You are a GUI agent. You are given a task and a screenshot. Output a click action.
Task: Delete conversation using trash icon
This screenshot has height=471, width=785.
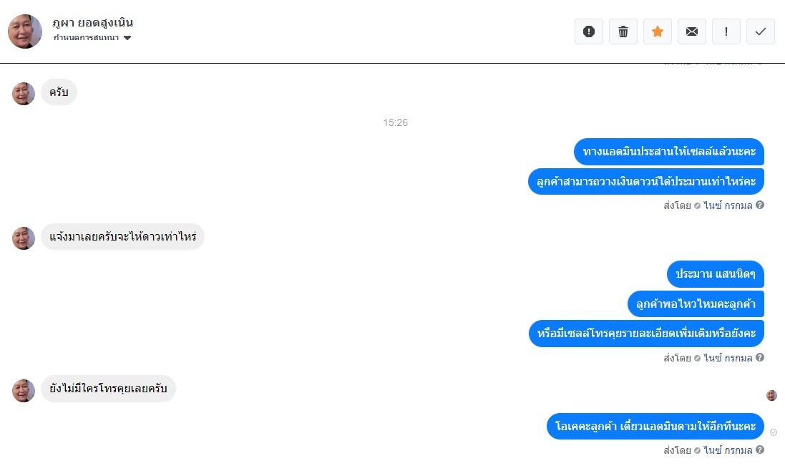point(623,31)
